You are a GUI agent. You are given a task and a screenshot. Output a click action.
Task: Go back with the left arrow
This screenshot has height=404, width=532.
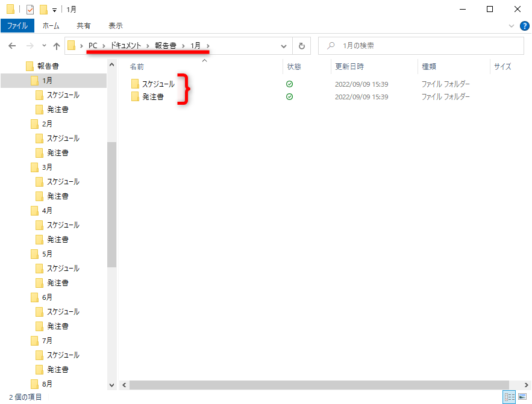coord(12,46)
